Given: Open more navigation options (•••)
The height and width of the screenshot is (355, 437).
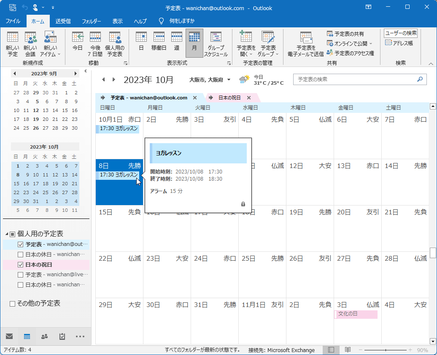Looking at the screenshot, I should point(80,336).
